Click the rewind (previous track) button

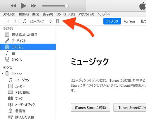(x=13, y=6)
